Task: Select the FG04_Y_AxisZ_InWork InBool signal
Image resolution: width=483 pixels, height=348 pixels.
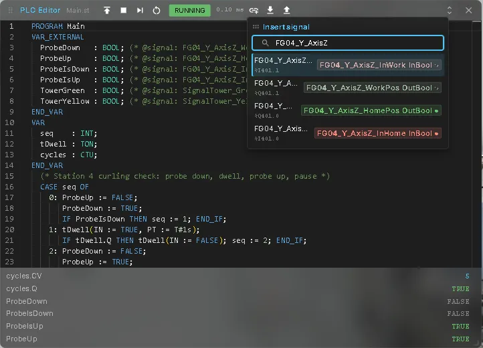Action: [x=348, y=65]
